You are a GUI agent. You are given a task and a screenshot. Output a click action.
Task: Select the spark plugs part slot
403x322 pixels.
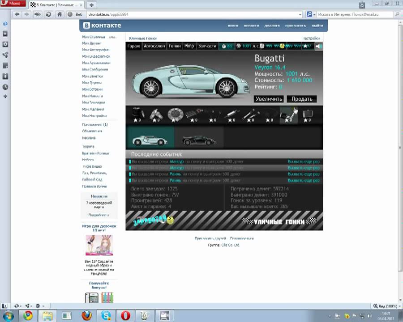[x=156, y=115]
